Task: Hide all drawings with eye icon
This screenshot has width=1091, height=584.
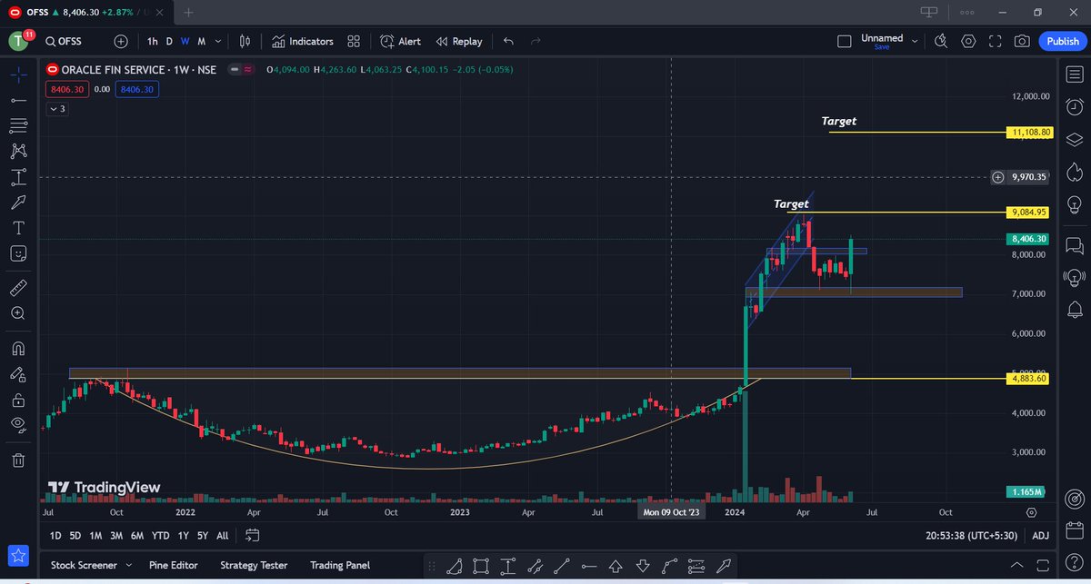Action: [18, 425]
